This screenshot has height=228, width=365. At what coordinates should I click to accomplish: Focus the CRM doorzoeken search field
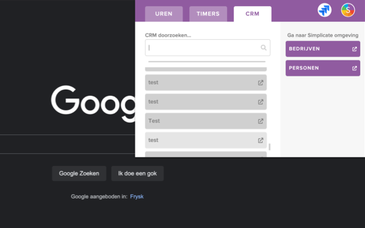click(x=202, y=48)
